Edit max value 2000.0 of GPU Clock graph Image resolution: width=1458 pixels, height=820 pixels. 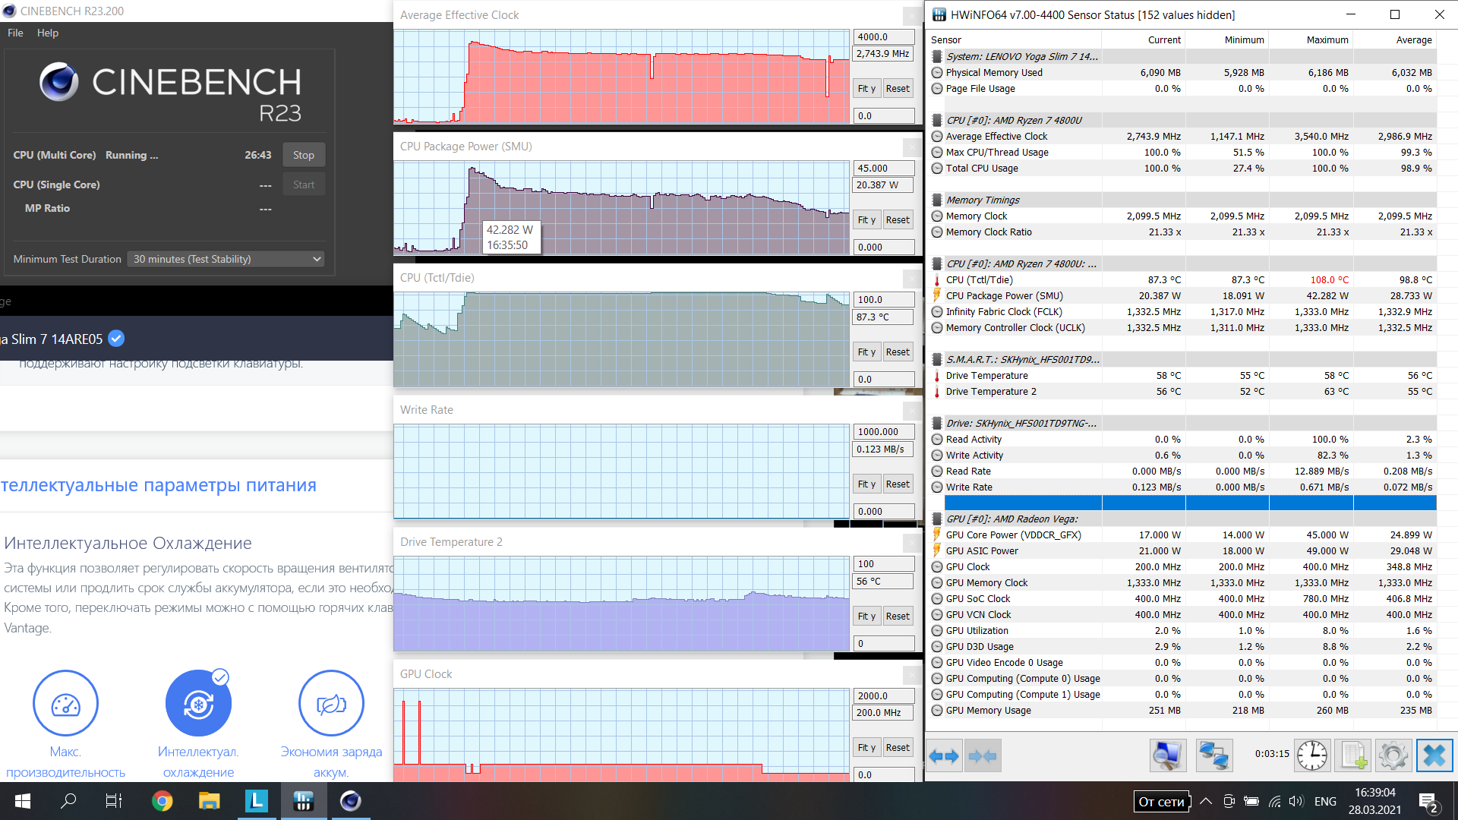884,695
